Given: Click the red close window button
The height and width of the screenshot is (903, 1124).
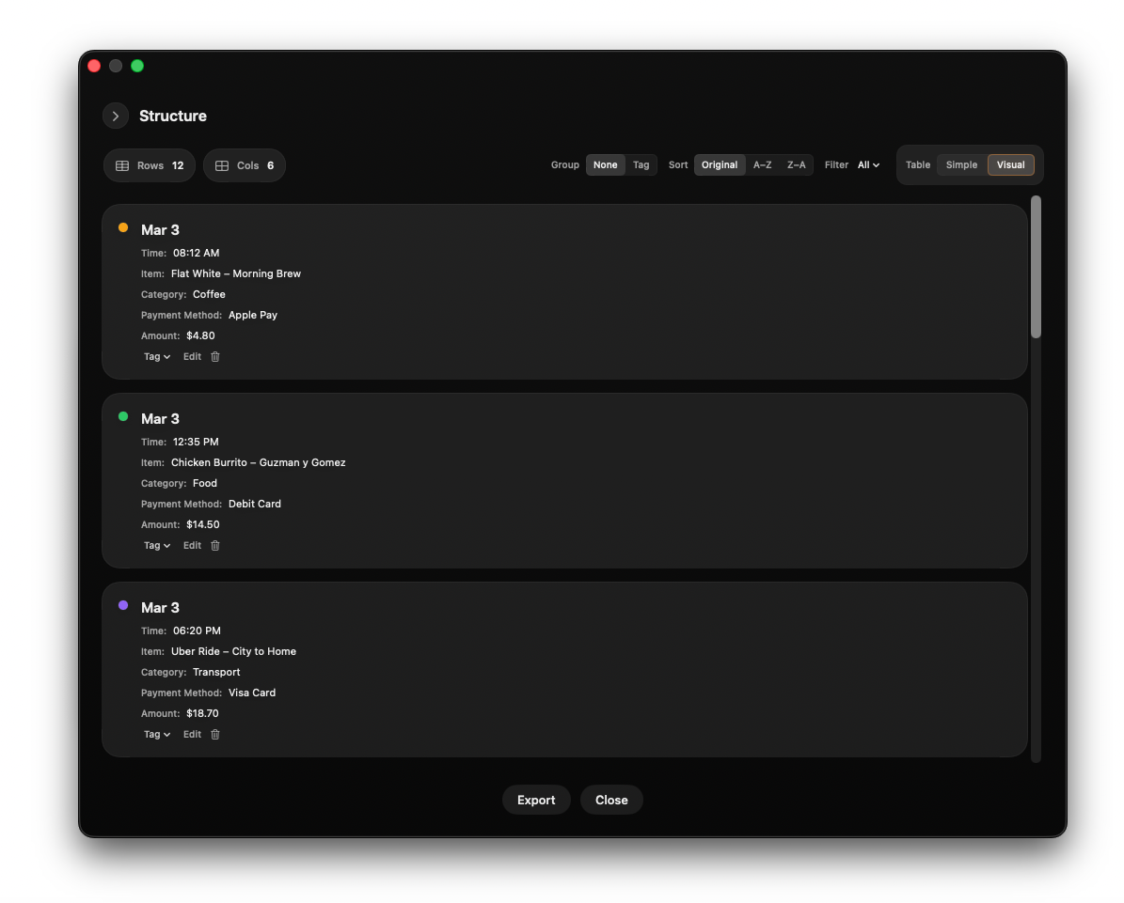Looking at the screenshot, I should (94, 66).
